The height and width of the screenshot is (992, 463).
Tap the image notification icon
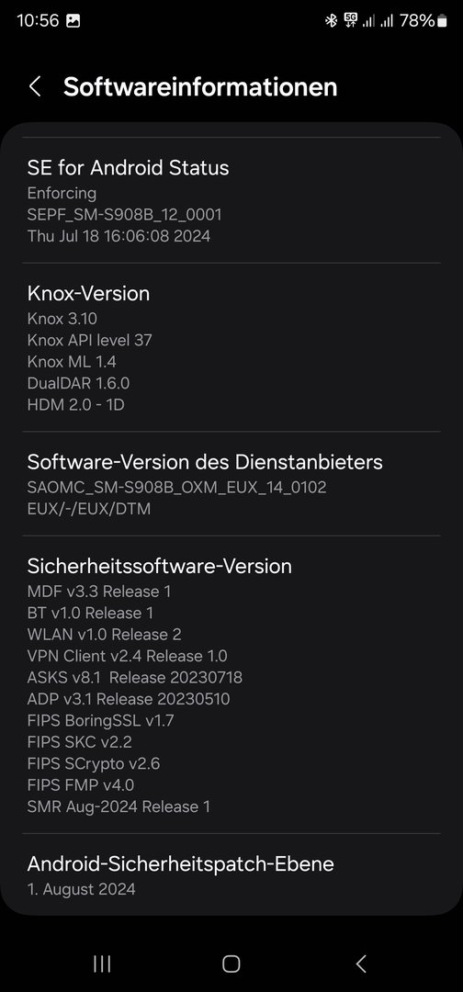pos(73,21)
